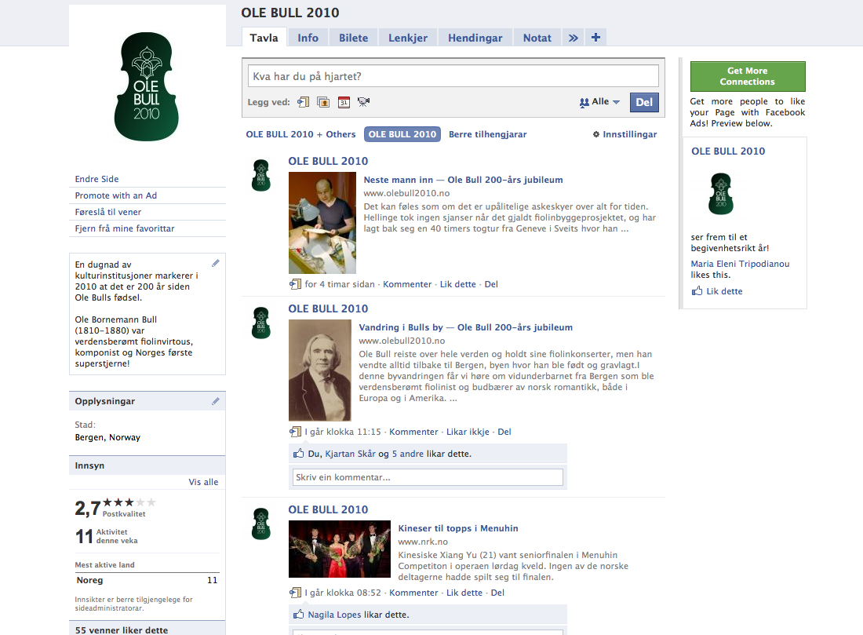The height and width of the screenshot is (635, 863).
Task: Click 'Vis alle' in Innsyn
Action: (203, 482)
